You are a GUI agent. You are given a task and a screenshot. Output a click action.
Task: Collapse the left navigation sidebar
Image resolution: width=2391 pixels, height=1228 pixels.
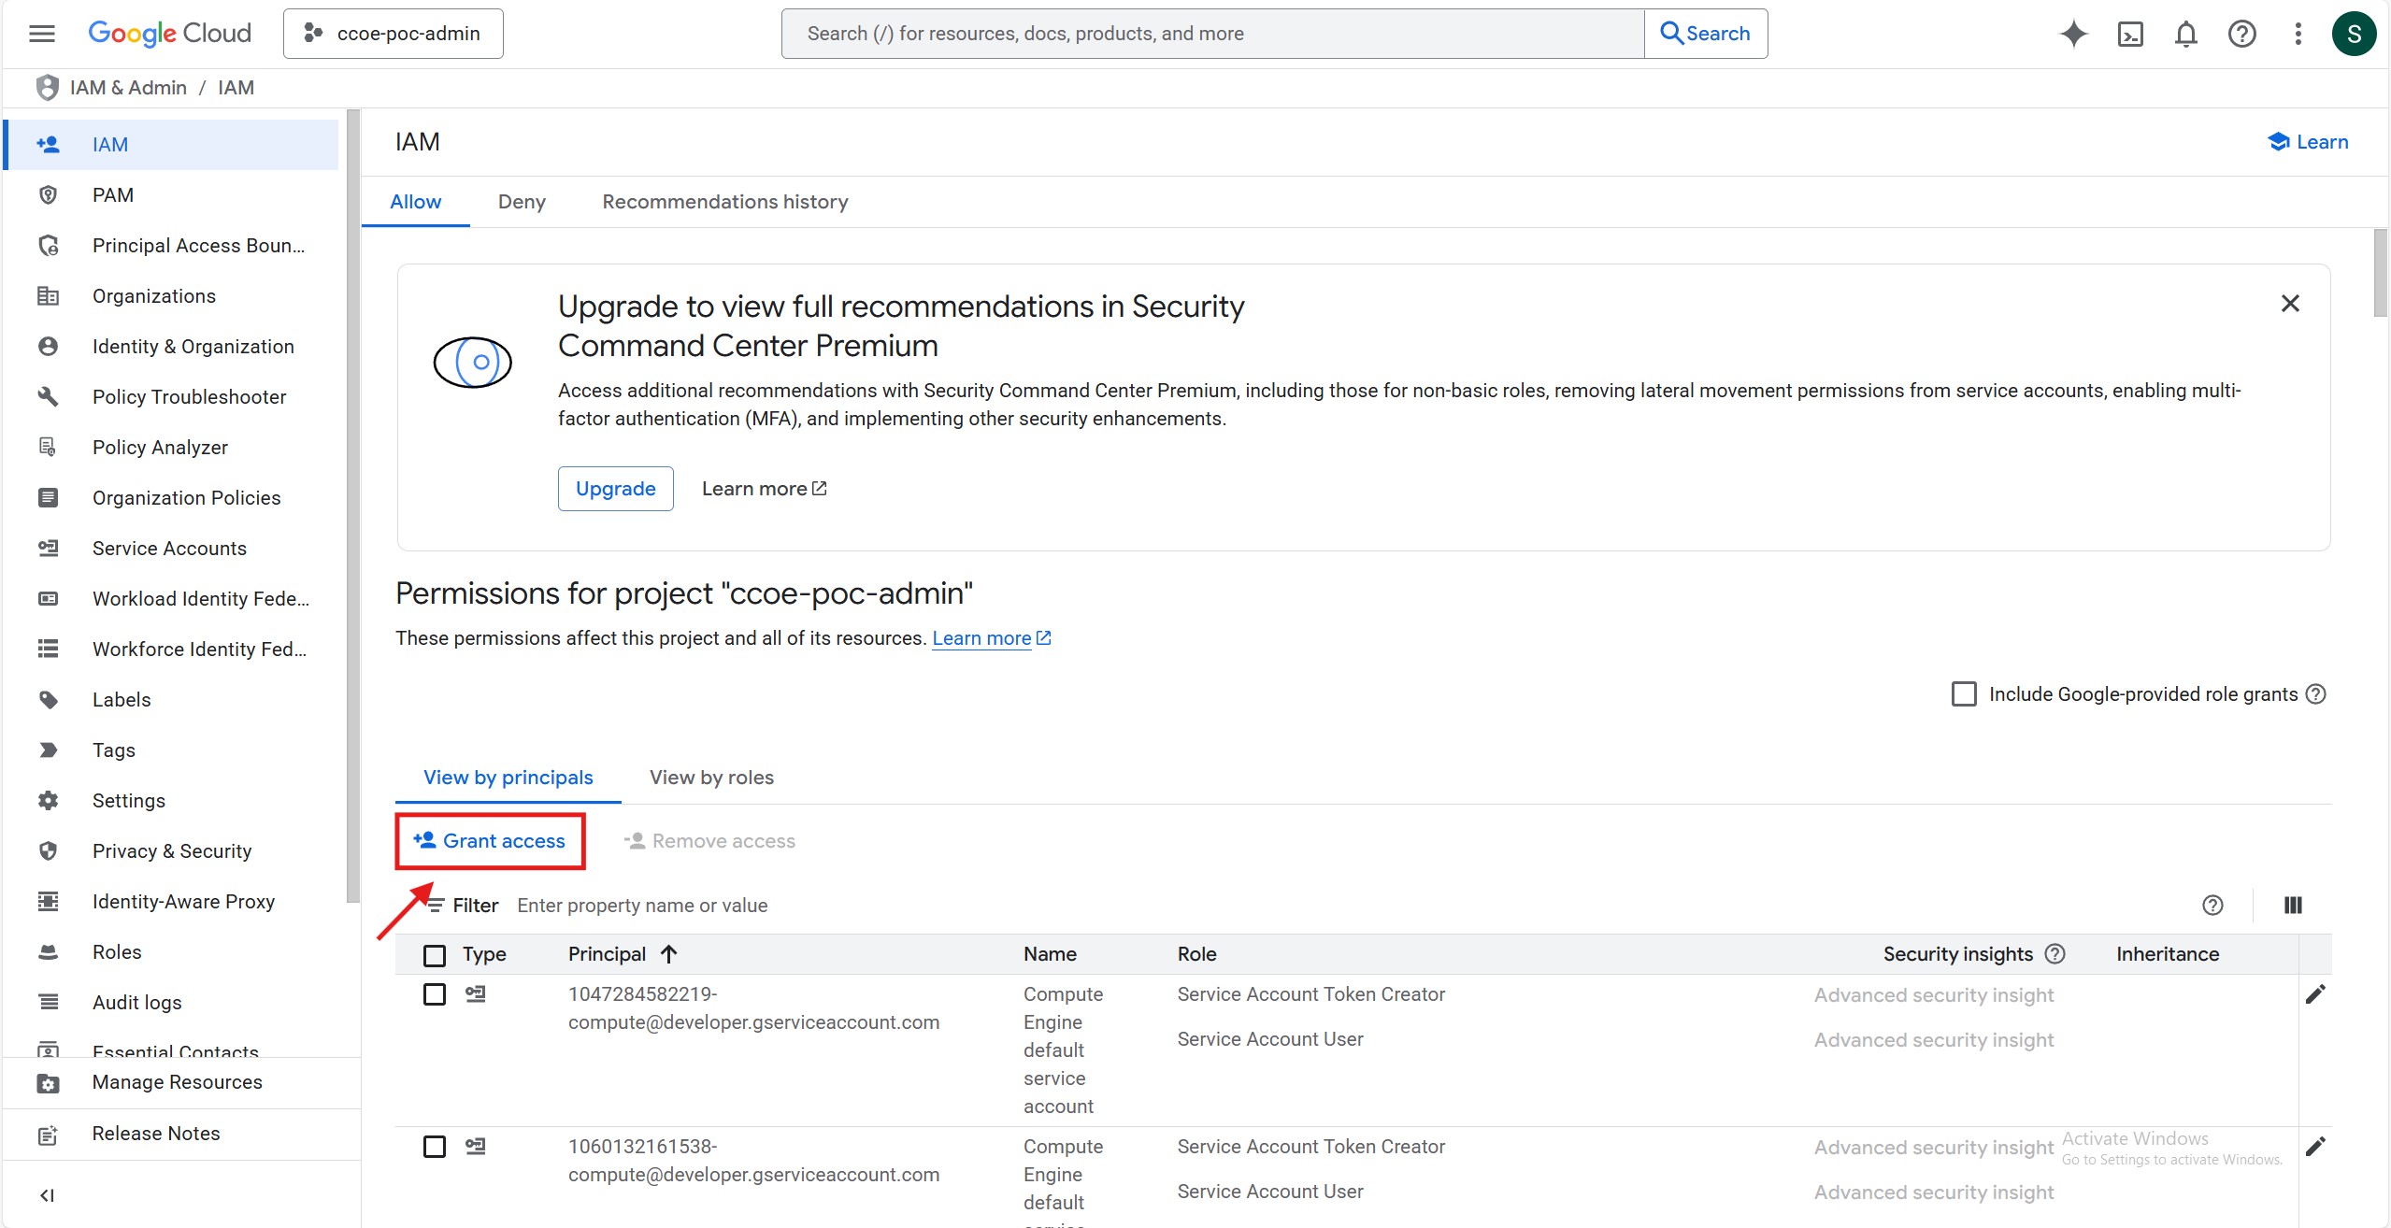pos(47,1195)
